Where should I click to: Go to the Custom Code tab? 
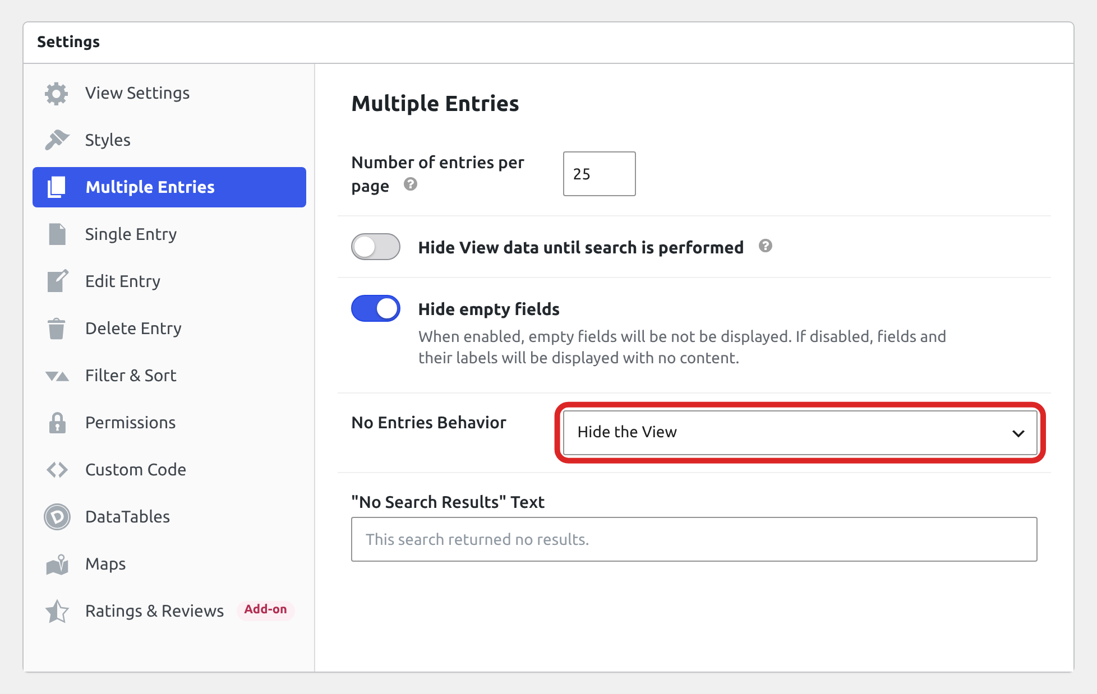click(169, 470)
